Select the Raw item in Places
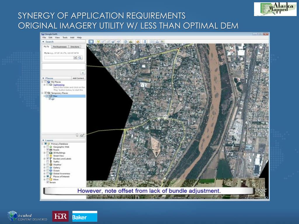The image size is (299, 224). [55, 96]
